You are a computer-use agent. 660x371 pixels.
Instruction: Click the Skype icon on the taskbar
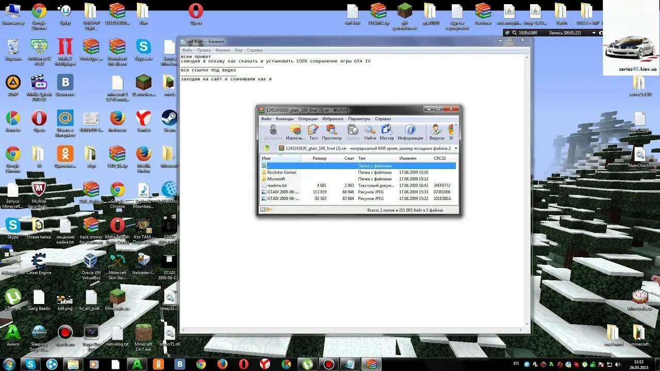(31, 364)
